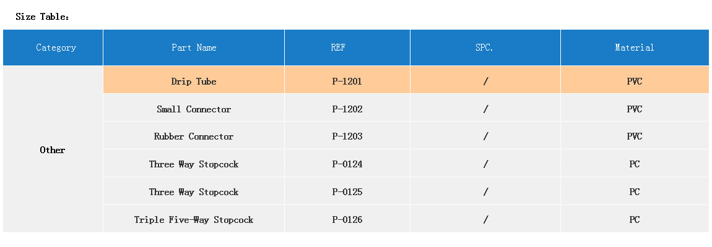Select the highlighted Drip Tube row name
The image size is (712, 247).
[x=194, y=82]
